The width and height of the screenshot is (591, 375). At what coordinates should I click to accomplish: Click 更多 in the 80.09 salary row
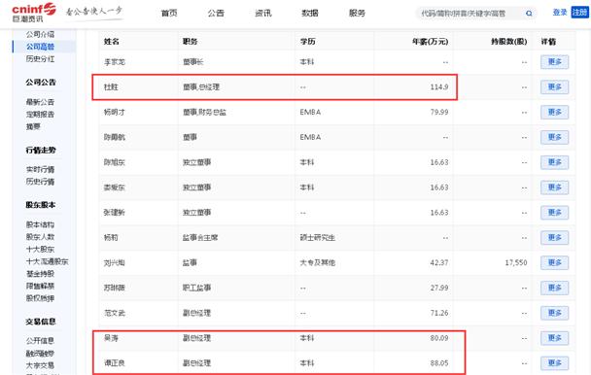click(554, 338)
